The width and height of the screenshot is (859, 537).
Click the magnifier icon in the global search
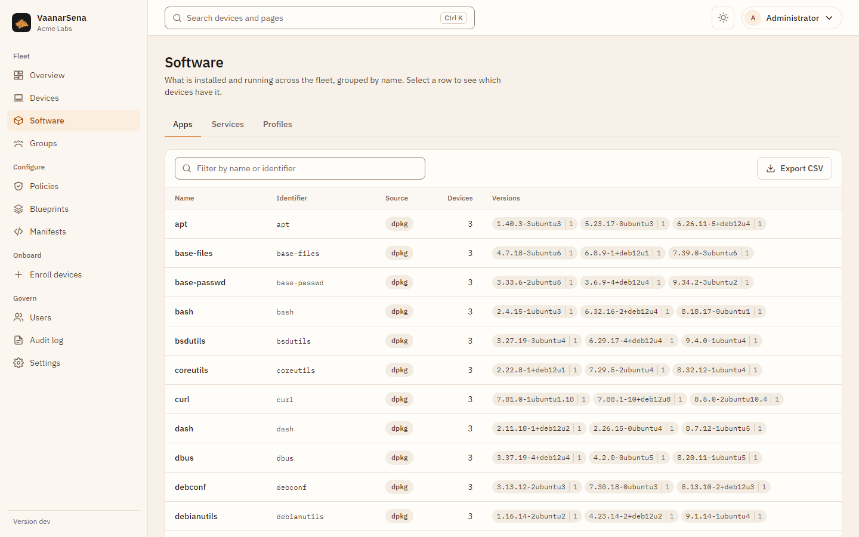click(x=177, y=18)
